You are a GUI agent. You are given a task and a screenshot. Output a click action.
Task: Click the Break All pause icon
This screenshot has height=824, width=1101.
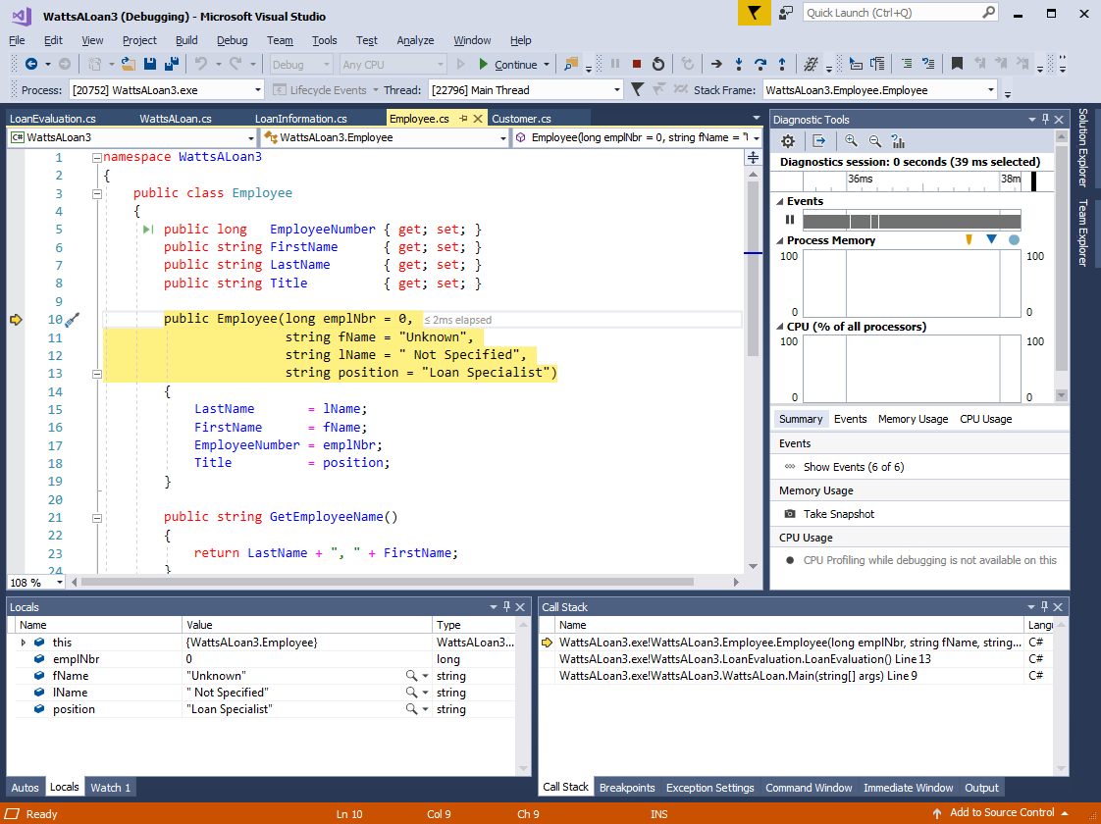tap(615, 64)
